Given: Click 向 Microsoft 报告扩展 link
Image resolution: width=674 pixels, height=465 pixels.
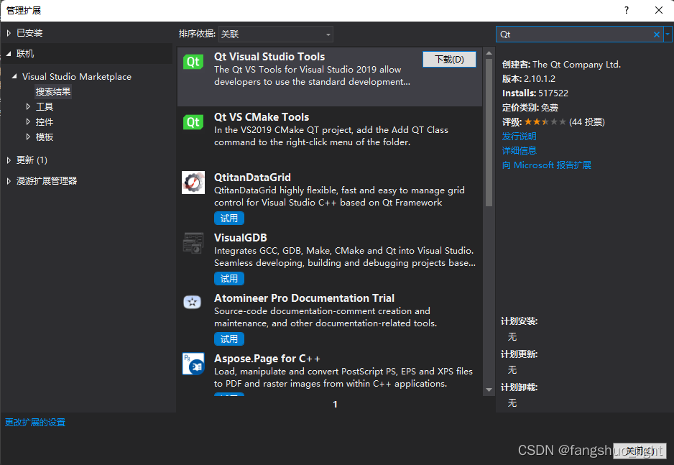Looking at the screenshot, I should click(546, 165).
